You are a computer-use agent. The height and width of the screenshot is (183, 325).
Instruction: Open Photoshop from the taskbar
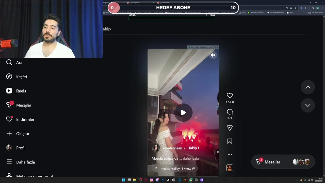pyautogui.click(x=162, y=180)
